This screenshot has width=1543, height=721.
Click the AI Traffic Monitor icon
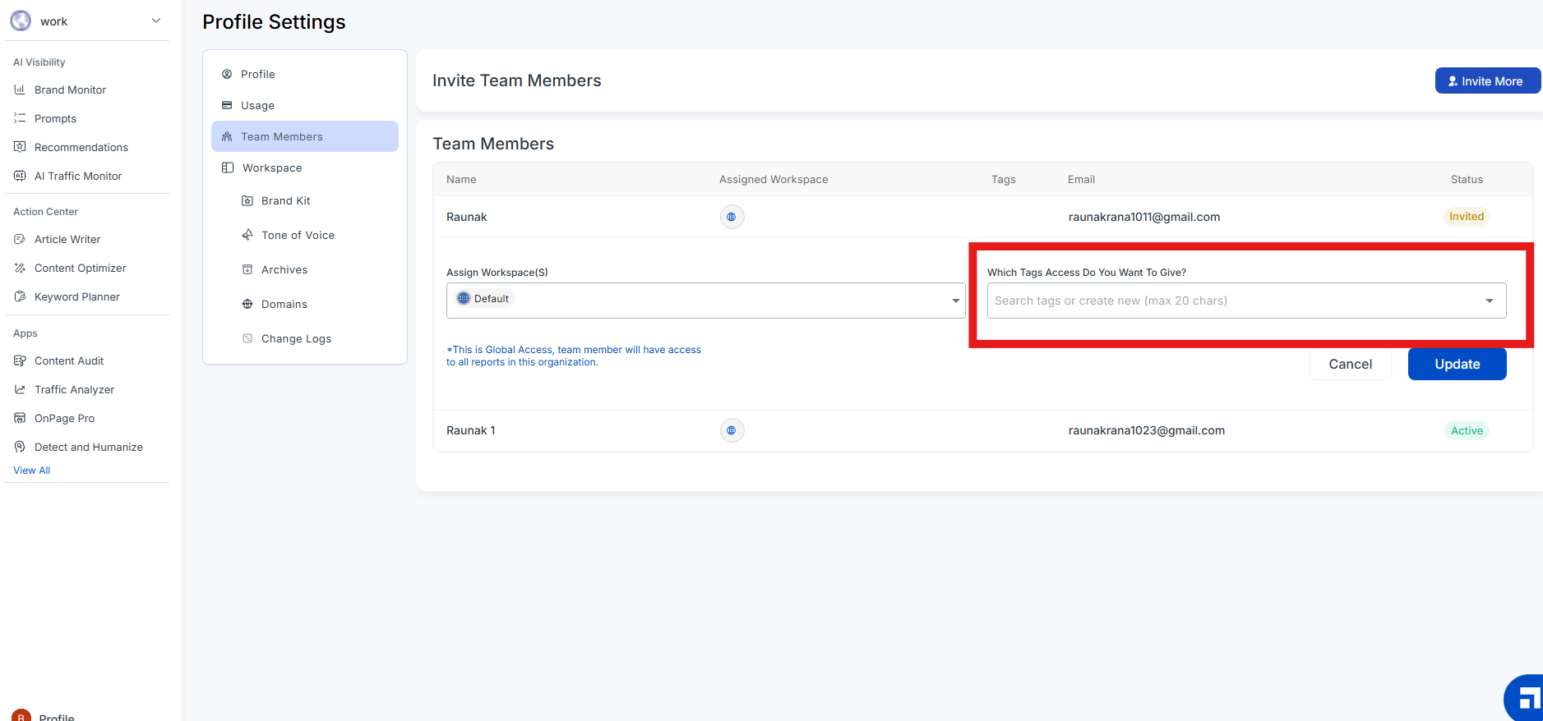20,176
